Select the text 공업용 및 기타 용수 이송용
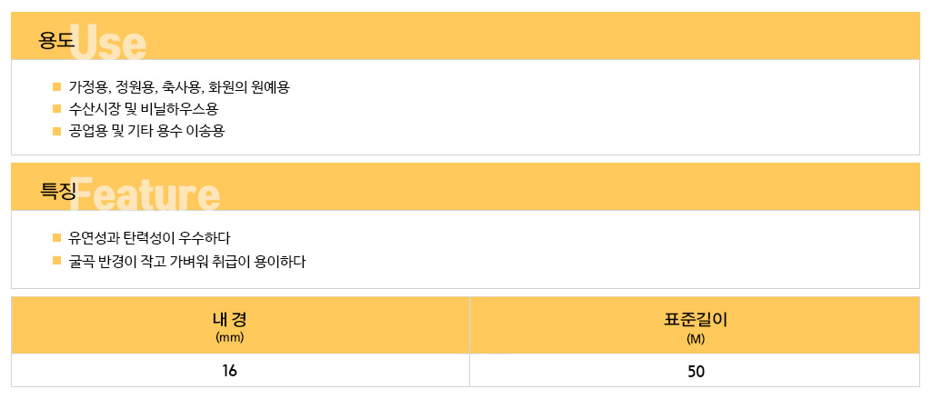The image size is (932, 399). (x=146, y=131)
